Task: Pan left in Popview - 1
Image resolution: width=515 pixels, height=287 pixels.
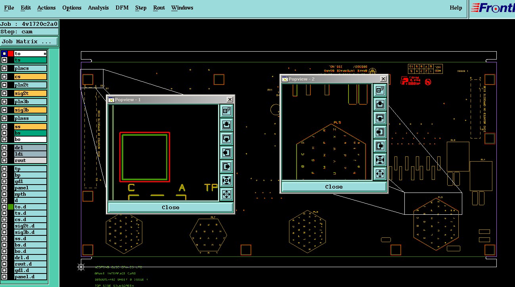Action: (x=226, y=152)
